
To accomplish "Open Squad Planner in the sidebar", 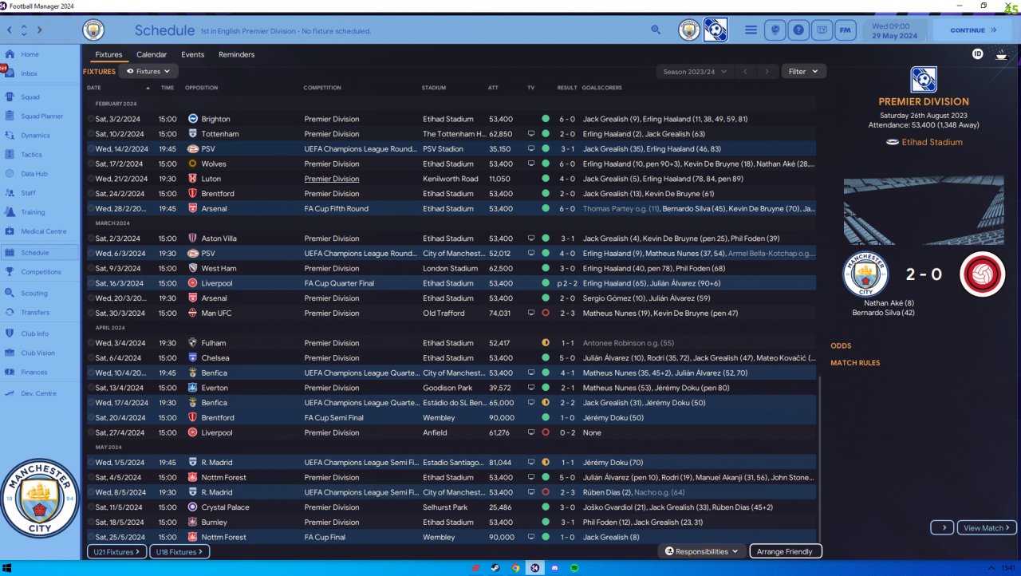I will [40, 116].
